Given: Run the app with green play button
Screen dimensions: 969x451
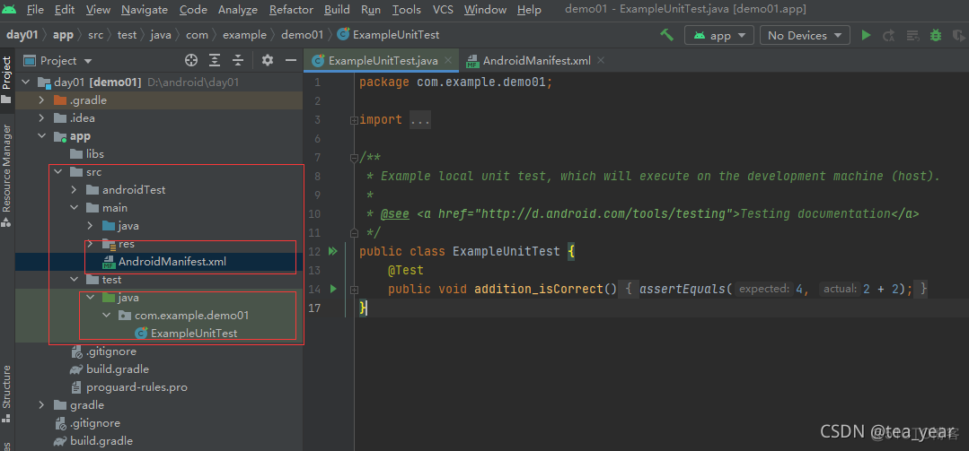Looking at the screenshot, I should [867, 35].
